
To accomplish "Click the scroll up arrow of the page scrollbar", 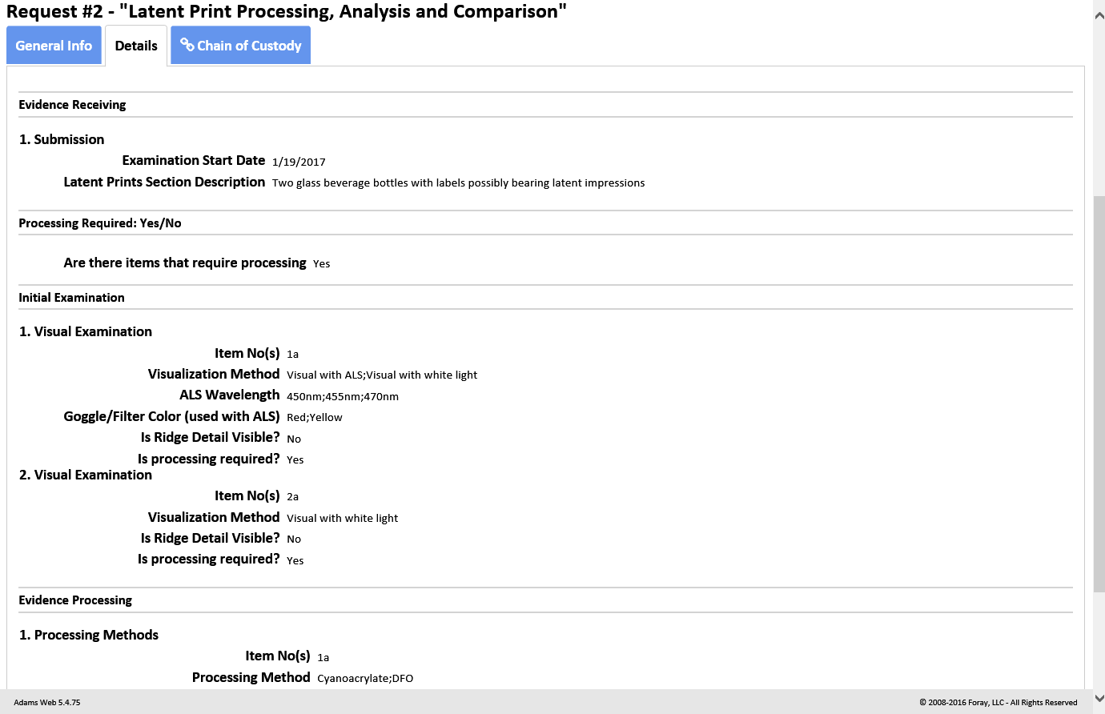I will coord(1099,15).
